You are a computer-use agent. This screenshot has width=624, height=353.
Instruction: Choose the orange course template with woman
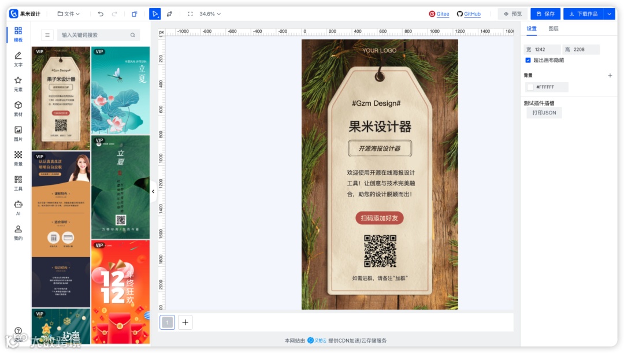pyautogui.click(x=61, y=229)
